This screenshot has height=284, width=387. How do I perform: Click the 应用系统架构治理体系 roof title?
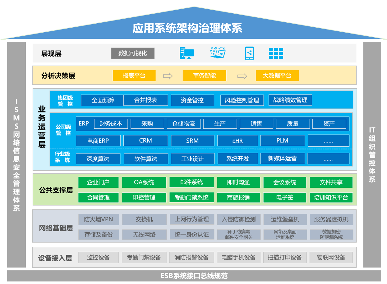tap(187, 28)
